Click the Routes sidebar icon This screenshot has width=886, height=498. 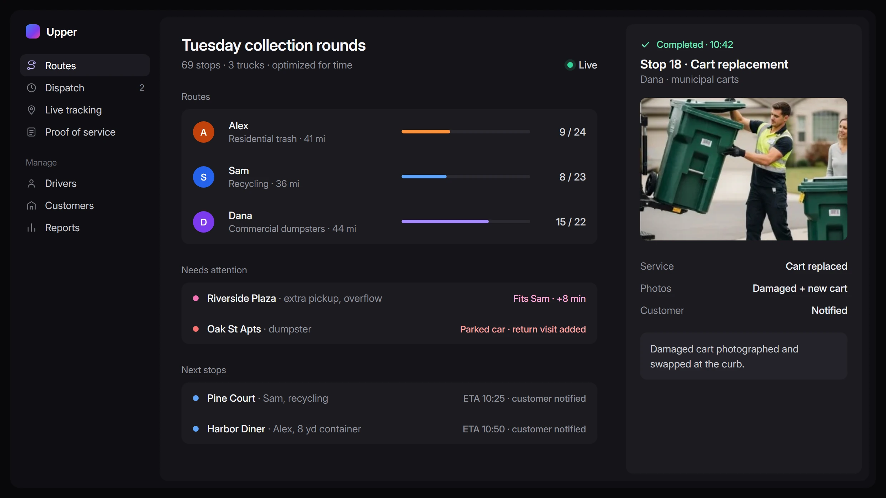click(x=31, y=65)
